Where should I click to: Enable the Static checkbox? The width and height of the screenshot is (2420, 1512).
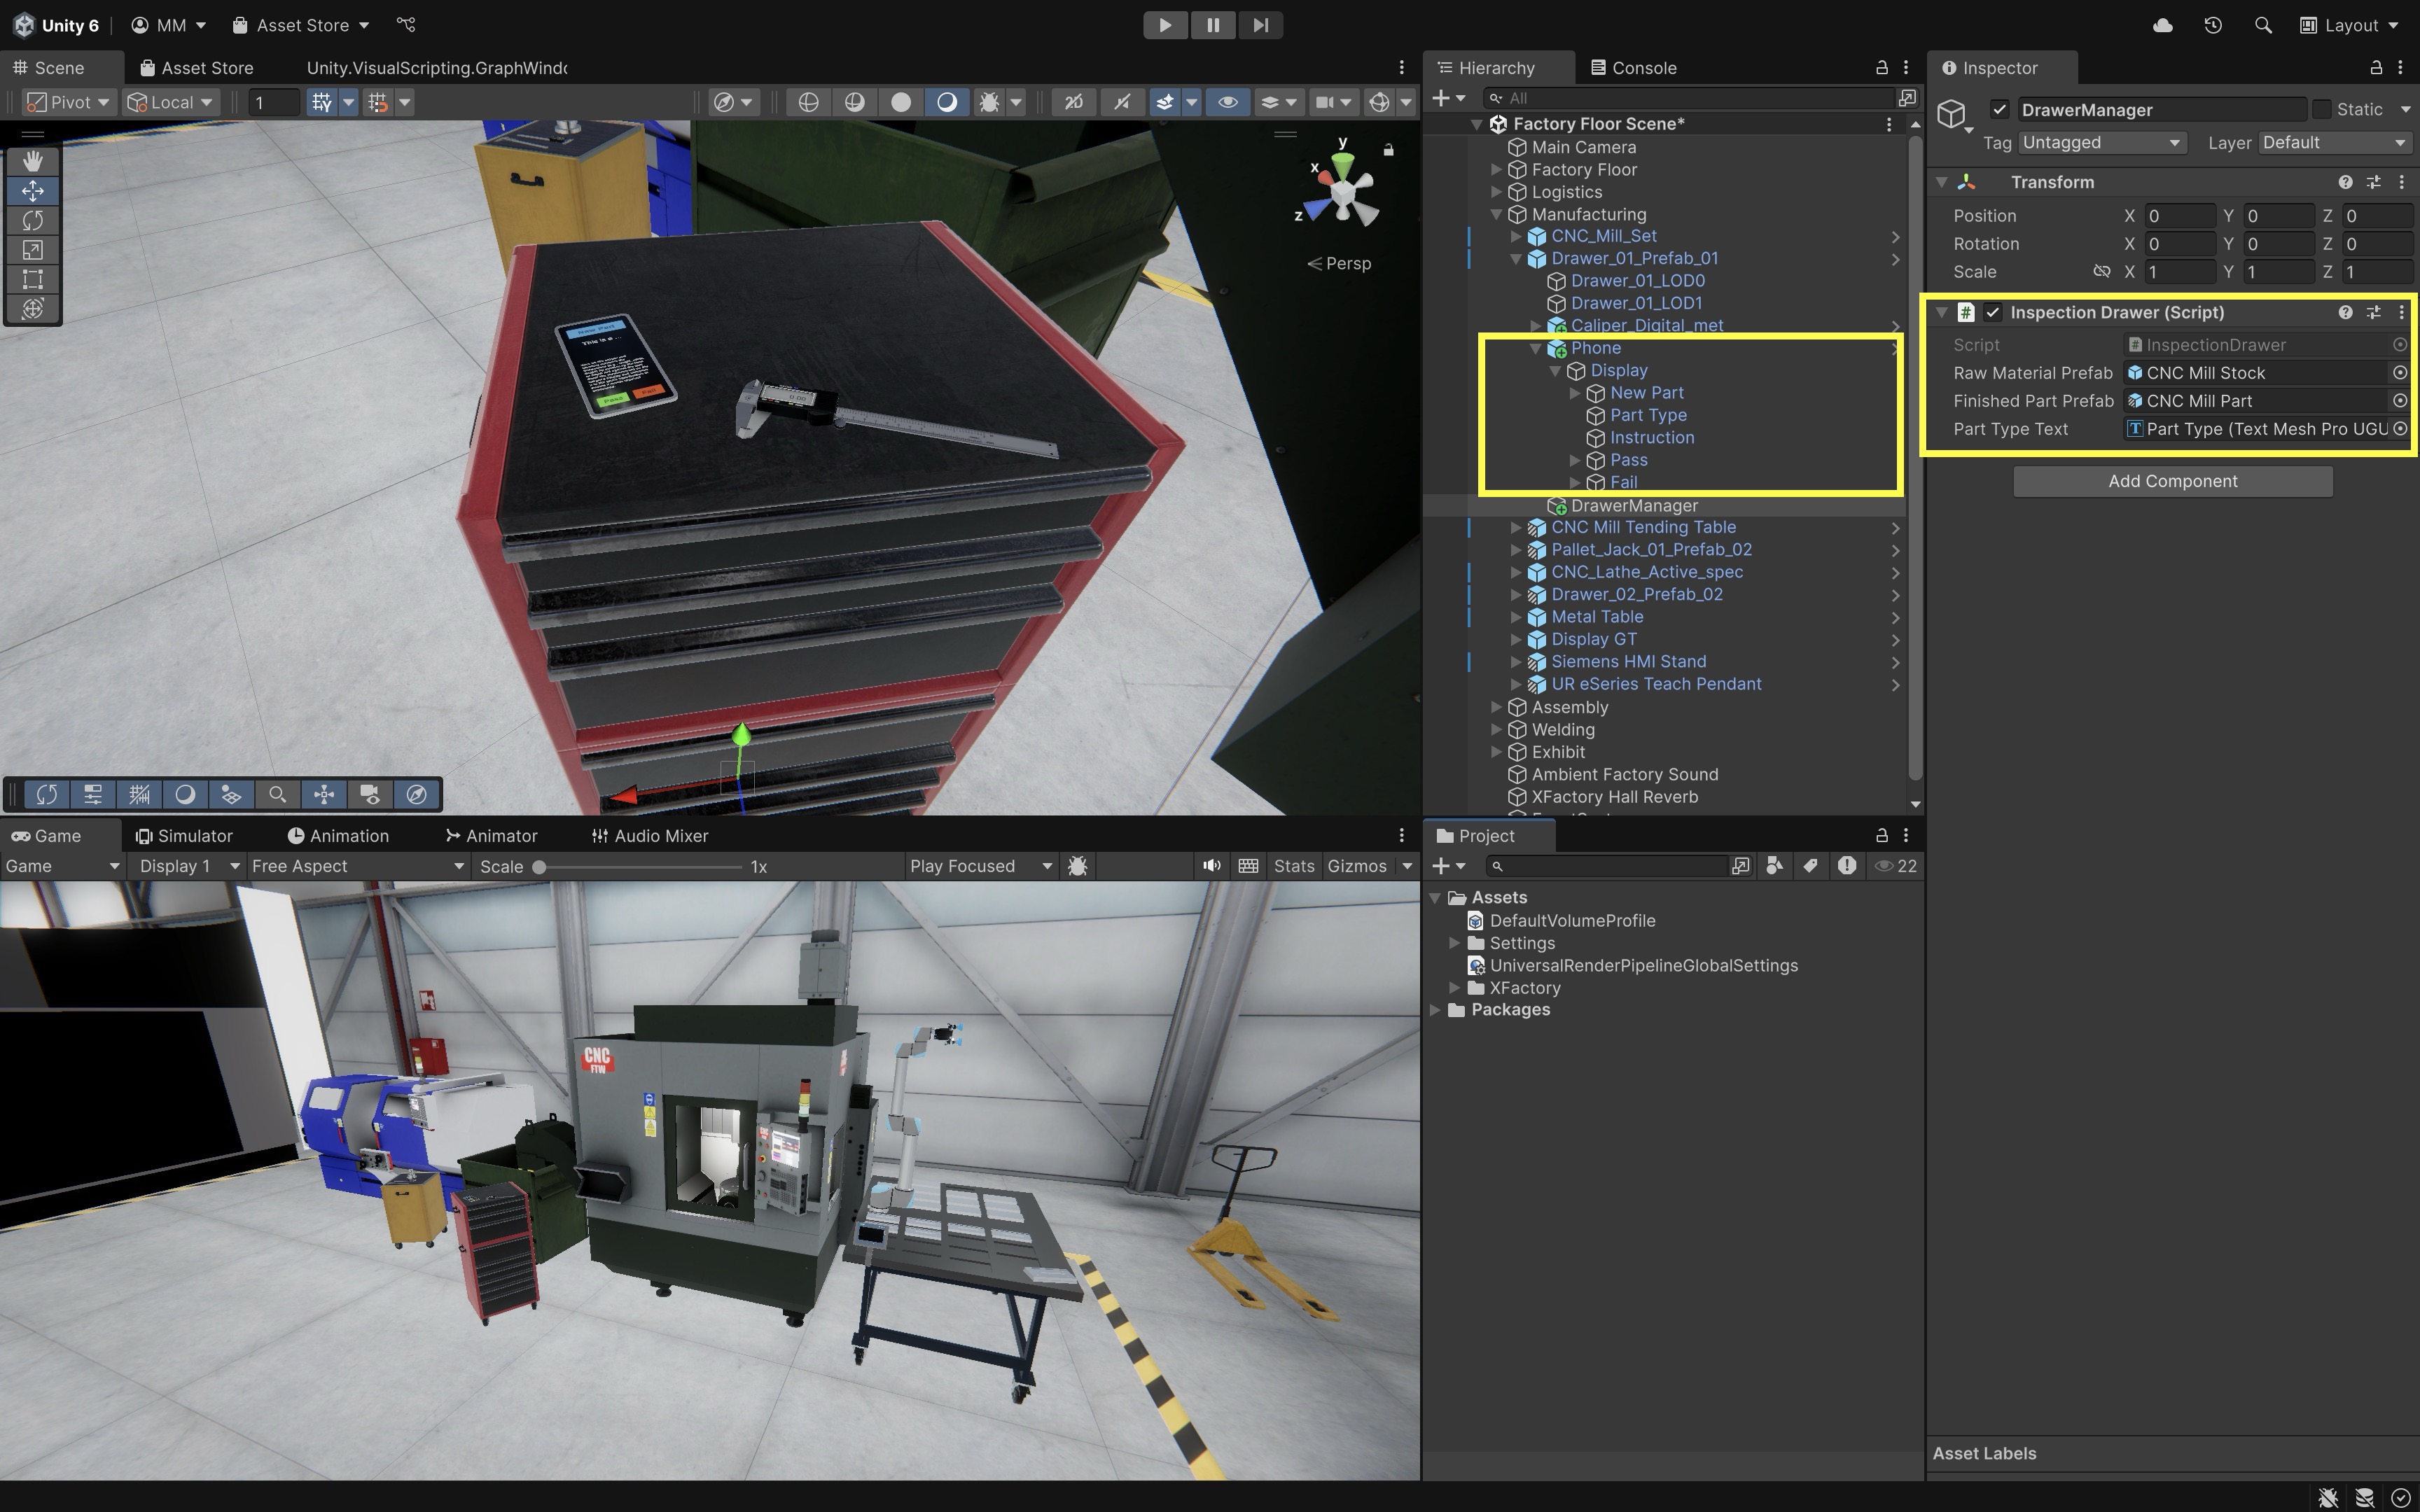coord(2322,109)
